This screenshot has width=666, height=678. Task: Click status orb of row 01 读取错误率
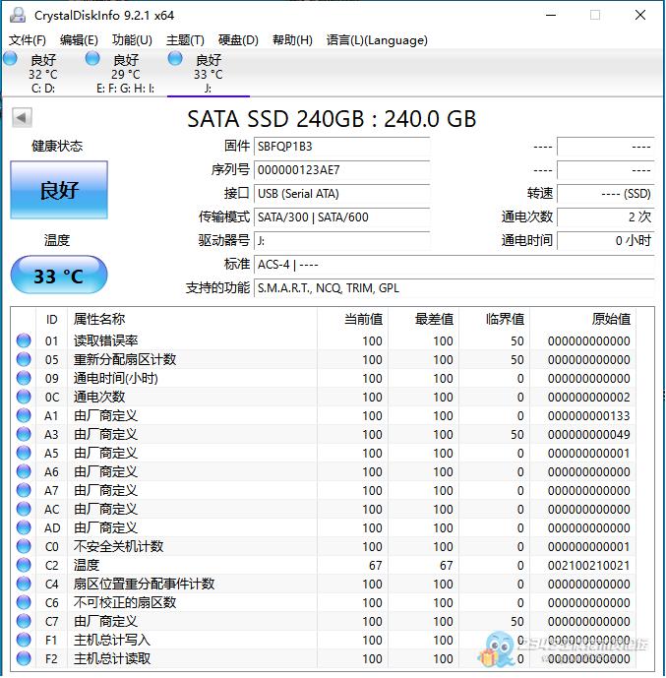coord(24,340)
